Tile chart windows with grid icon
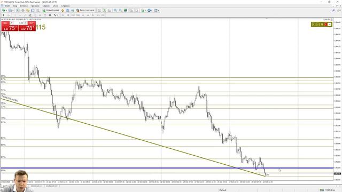The image size is (342, 192). 126,10
